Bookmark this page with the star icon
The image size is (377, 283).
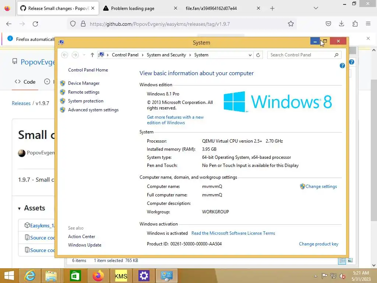(291, 24)
